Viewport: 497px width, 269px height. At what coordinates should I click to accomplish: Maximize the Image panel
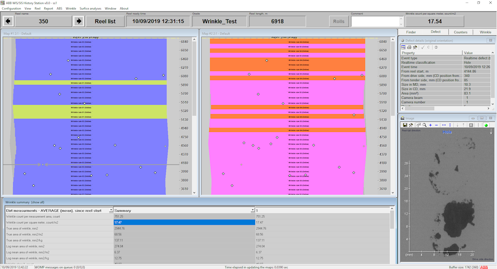coord(481,118)
